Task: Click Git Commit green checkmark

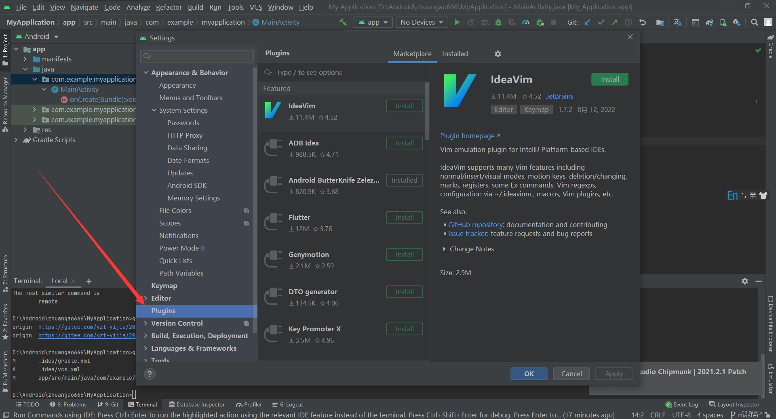Action: tap(601, 22)
